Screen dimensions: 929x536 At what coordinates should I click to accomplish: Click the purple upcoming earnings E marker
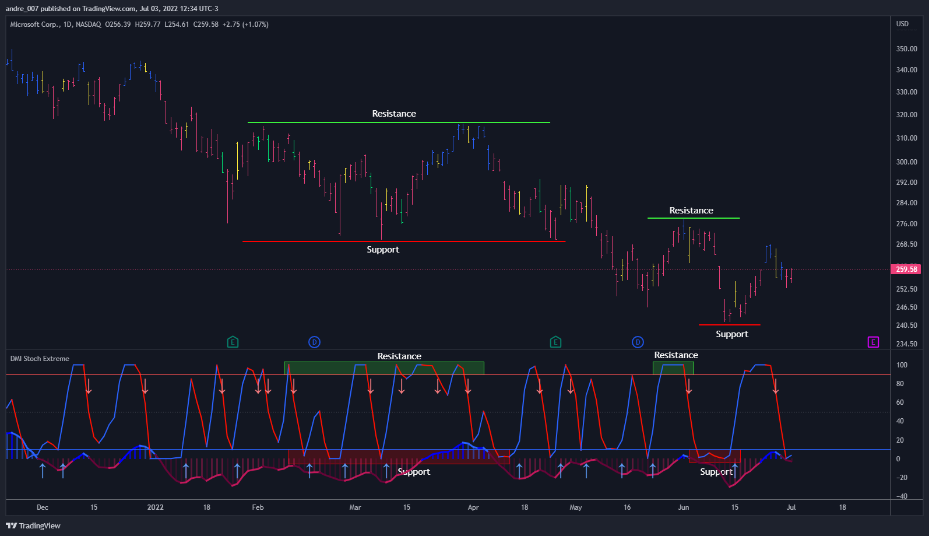point(873,342)
